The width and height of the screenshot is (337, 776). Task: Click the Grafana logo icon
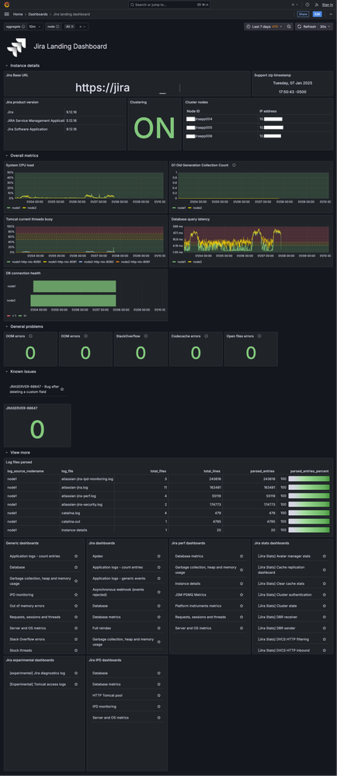[x=6, y=5]
